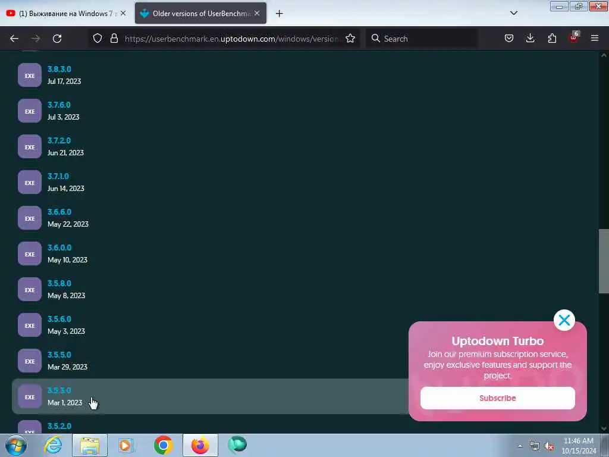
Task: Click the EXE icon for 3.8.3.0
Action: (30, 76)
